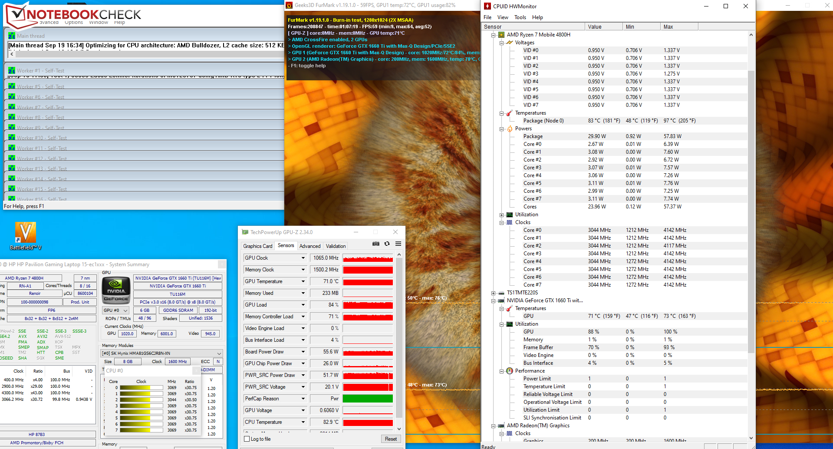Expand the Utilization node under Ryzen CPU

pyautogui.click(x=501, y=215)
